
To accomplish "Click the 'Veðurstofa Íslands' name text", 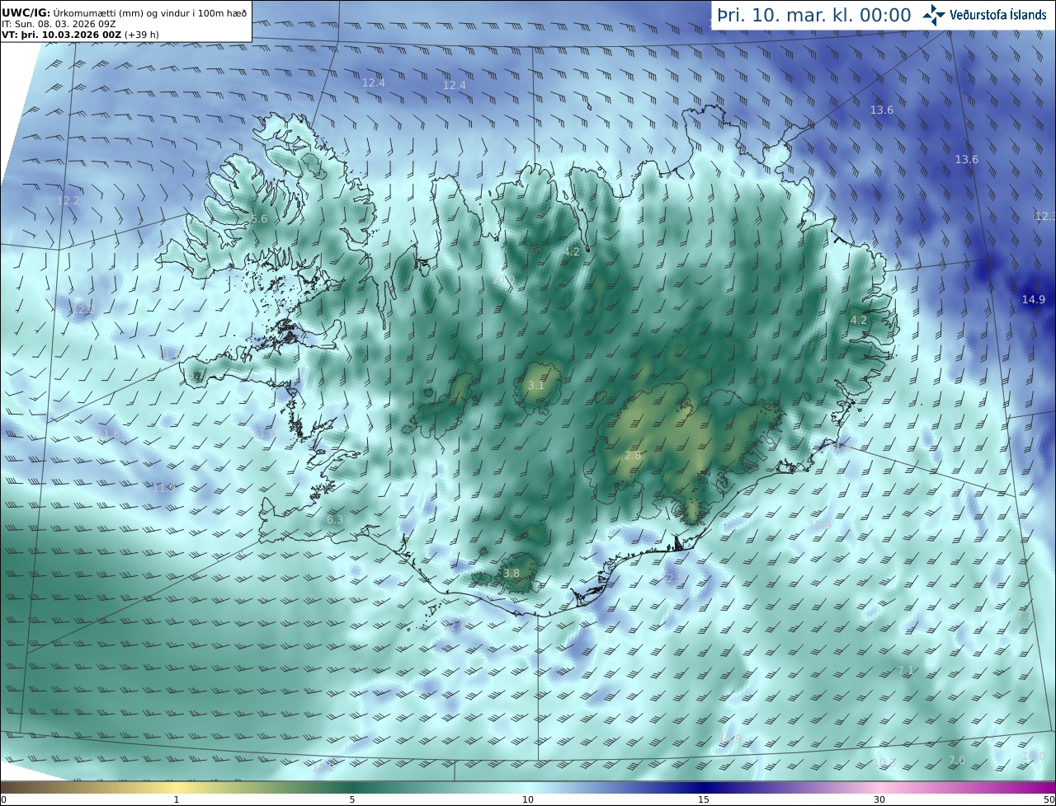I will (998, 15).
